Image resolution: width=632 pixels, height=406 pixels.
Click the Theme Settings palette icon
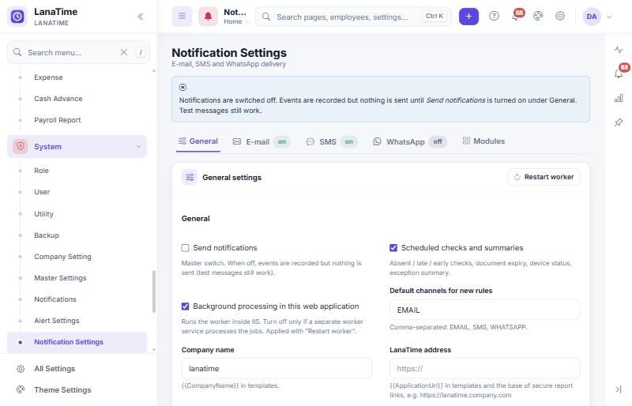[x=21, y=389]
